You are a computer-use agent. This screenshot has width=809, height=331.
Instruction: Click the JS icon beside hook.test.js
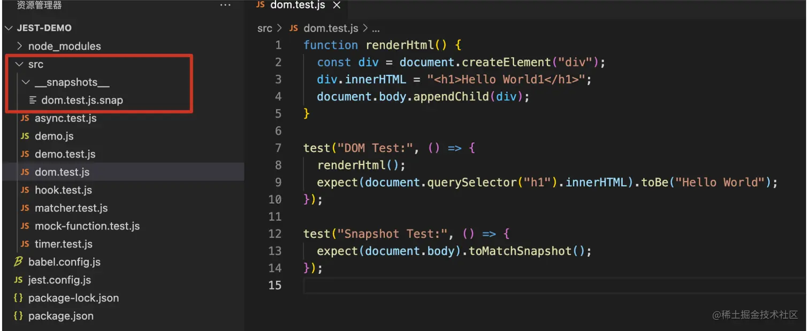[x=25, y=190]
